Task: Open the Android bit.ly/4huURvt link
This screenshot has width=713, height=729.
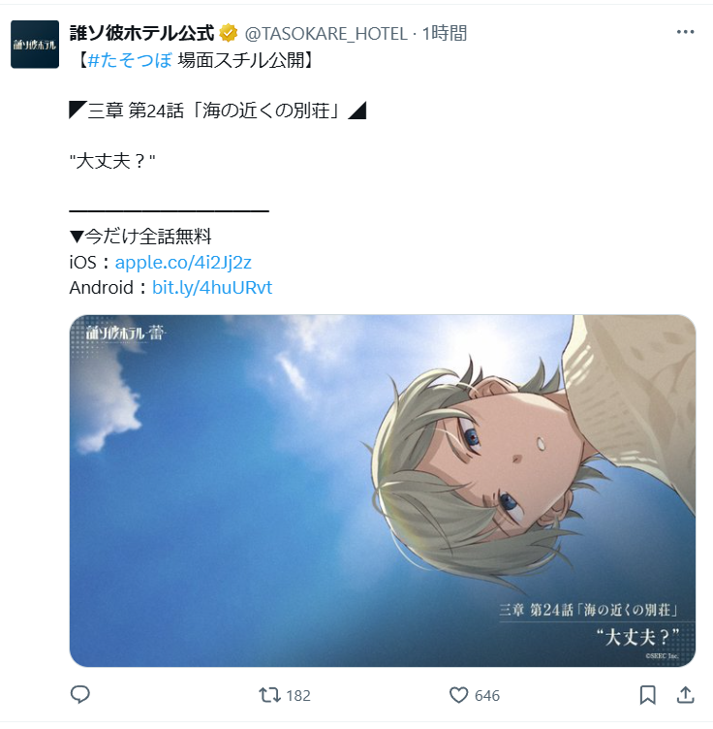Action: 212,288
